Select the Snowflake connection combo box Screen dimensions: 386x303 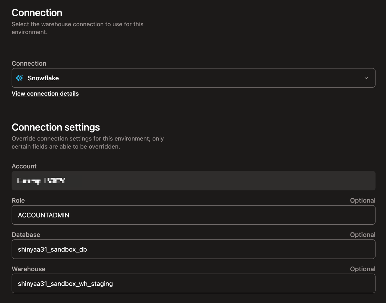pos(193,78)
